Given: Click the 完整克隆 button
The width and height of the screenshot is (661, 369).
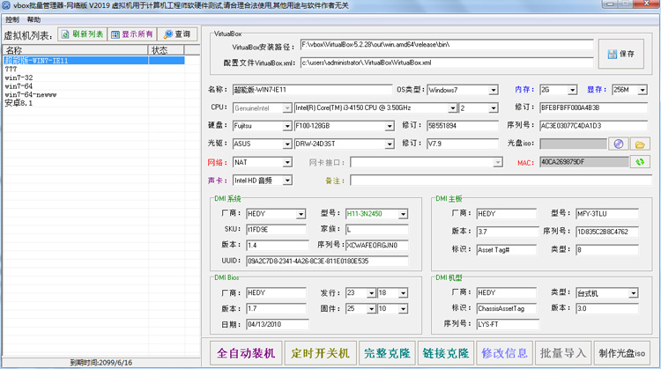Looking at the screenshot, I should point(387,353).
